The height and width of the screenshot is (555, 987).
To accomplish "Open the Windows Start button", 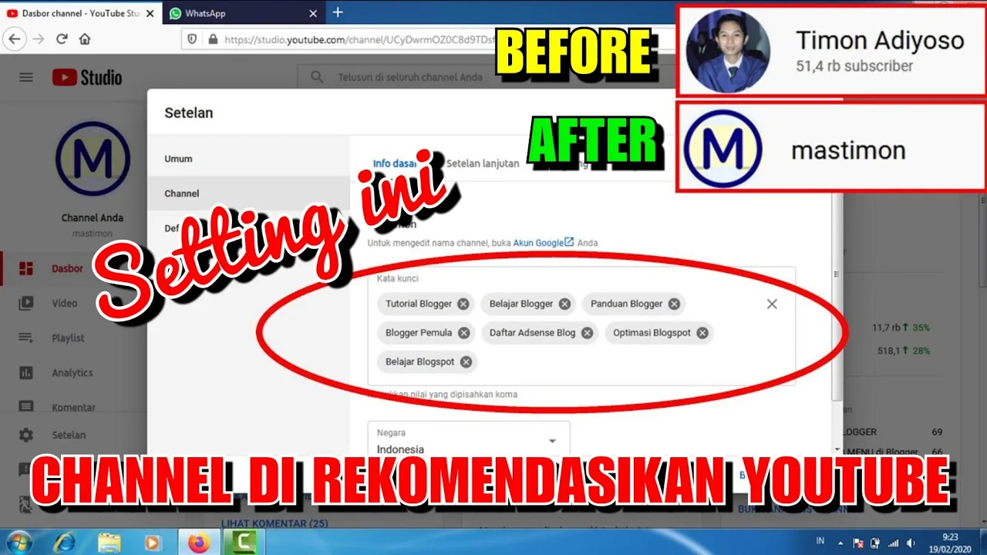I will (x=18, y=543).
